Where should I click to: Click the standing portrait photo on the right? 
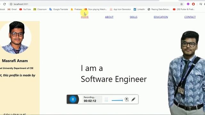[x=186, y=73]
